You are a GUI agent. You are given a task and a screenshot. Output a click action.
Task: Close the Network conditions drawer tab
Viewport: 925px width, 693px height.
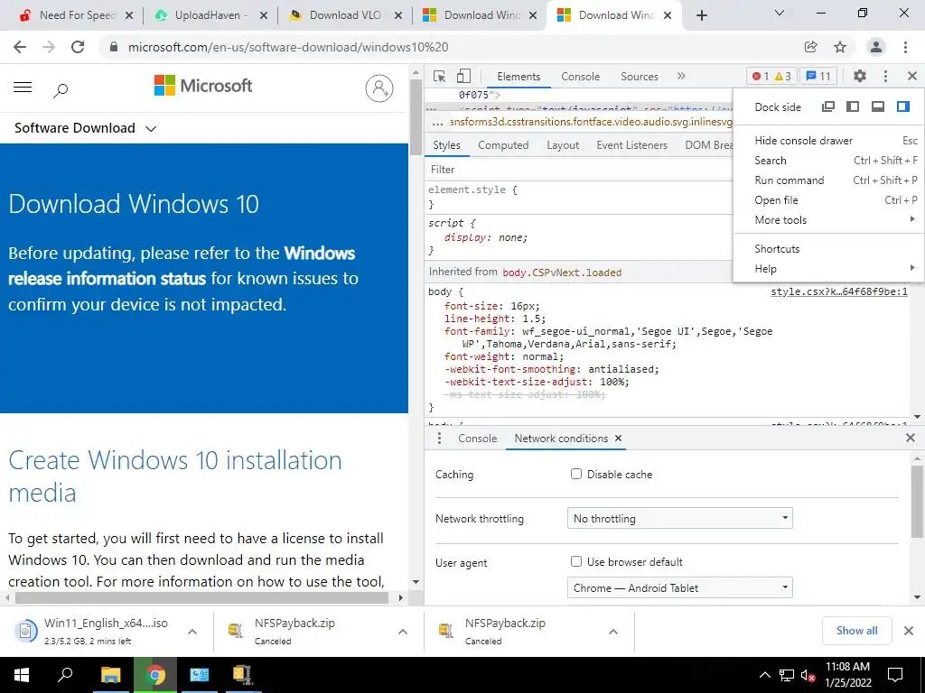pos(618,438)
